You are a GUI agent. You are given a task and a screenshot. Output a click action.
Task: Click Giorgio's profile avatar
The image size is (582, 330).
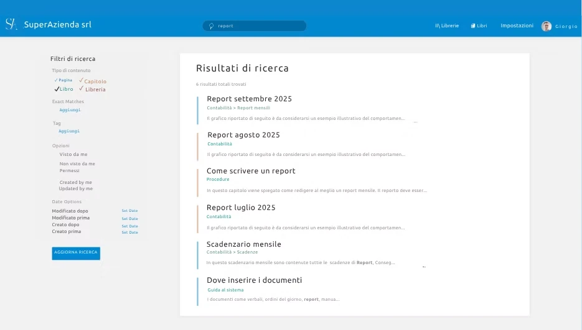546,26
